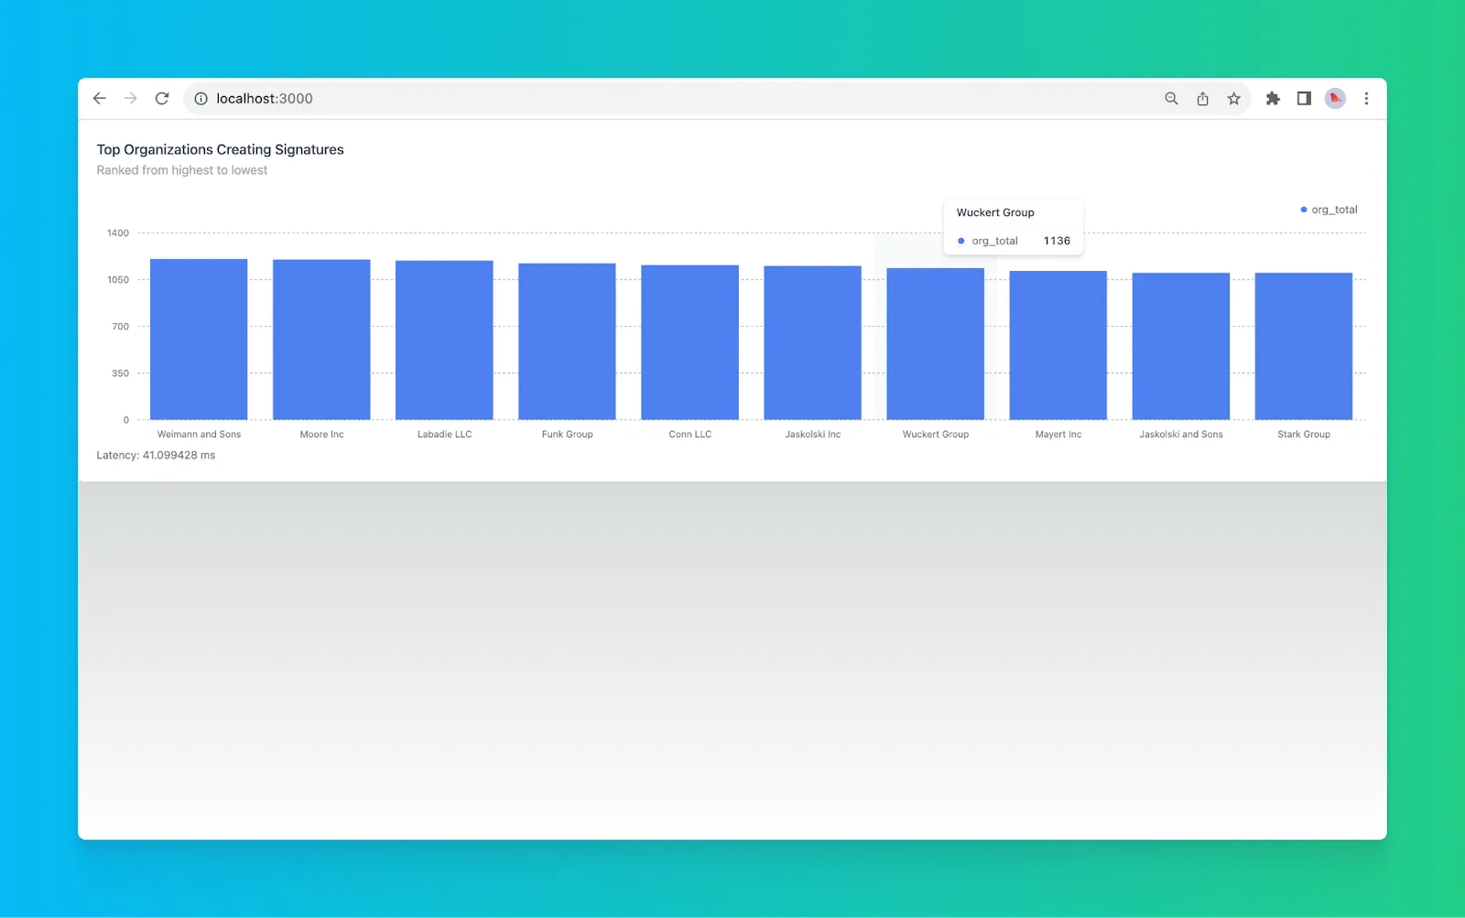The width and height of the screenshot is (1465, 918).
Task: Select the Moore Inc bar in the chart
Action: (x=320, y=339)
